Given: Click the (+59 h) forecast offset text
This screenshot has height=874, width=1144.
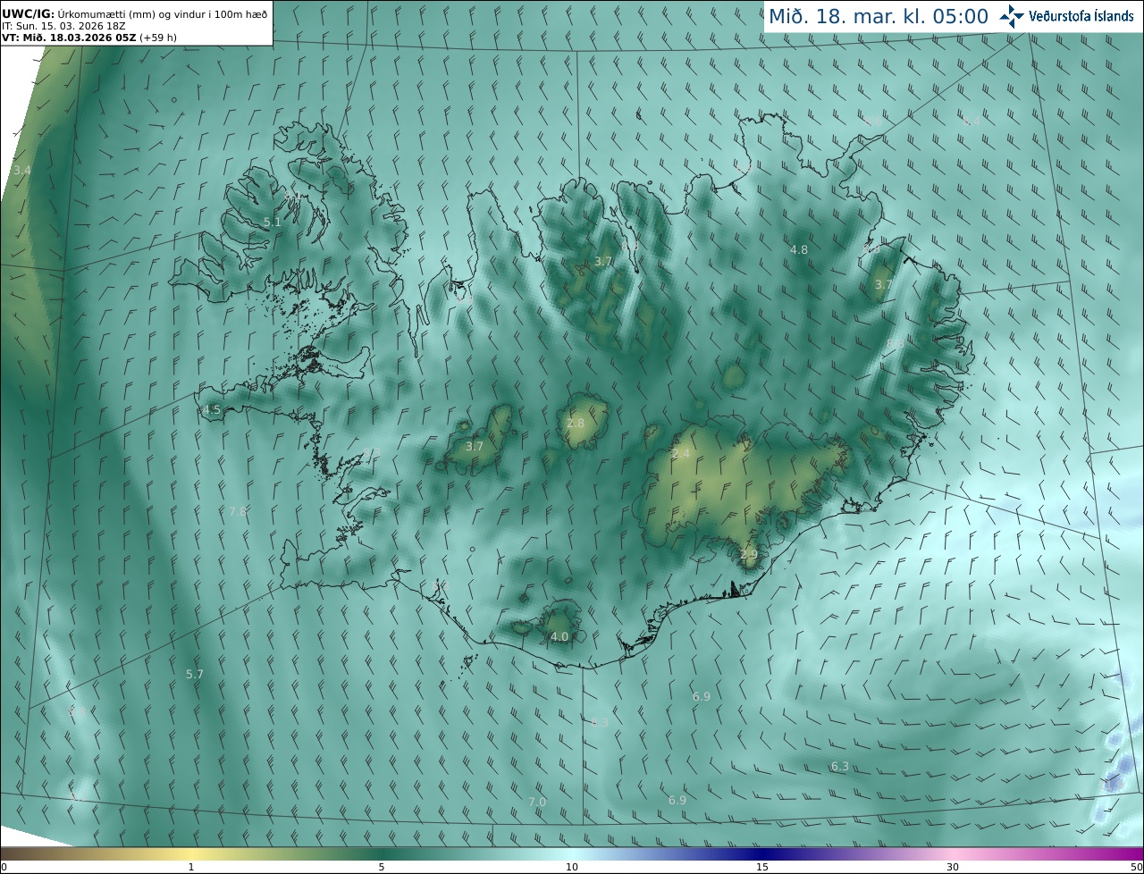Looking at the screenshot, I should (157, 38).
